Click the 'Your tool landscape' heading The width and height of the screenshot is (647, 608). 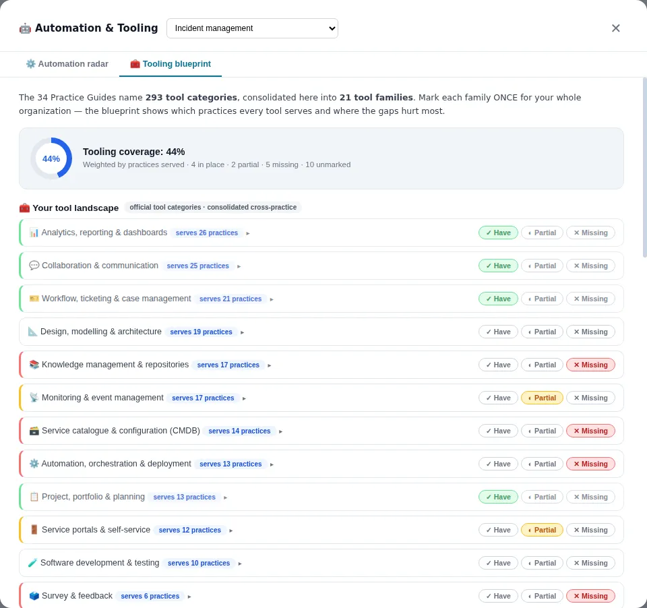point(75,208)
